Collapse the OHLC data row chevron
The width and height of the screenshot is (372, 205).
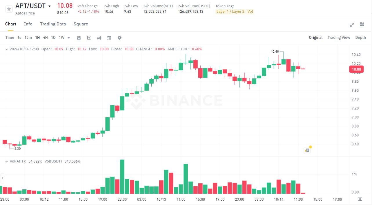[7, 49]
